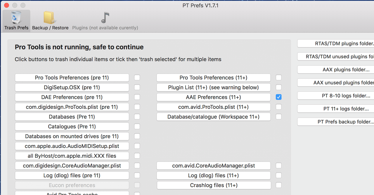Open the AAX plugins folder
374x195 pixels.
click(336, 70)
